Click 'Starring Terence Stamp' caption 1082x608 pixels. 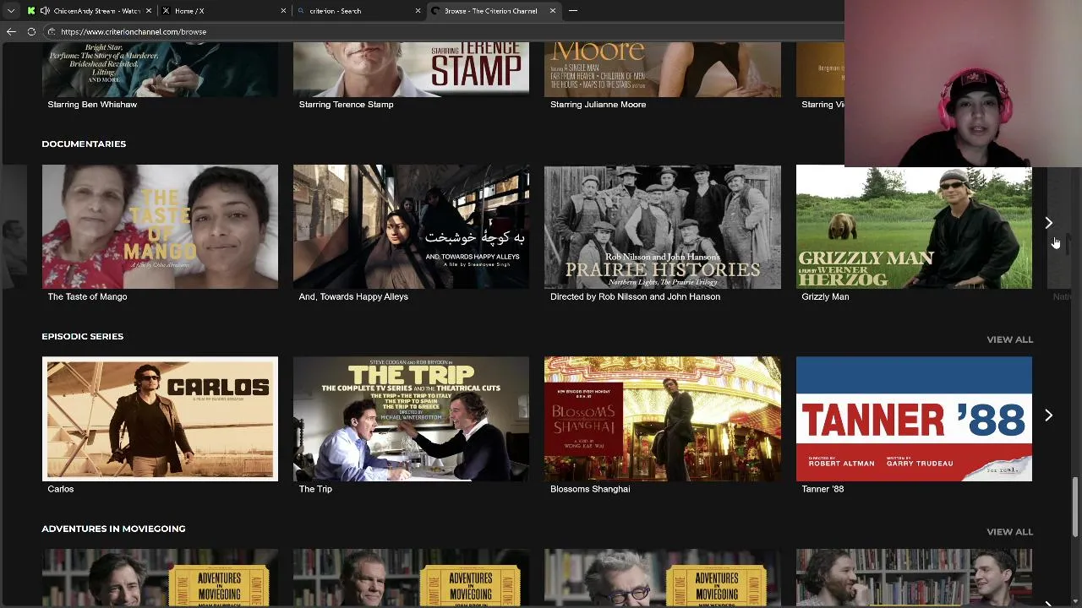346,105
